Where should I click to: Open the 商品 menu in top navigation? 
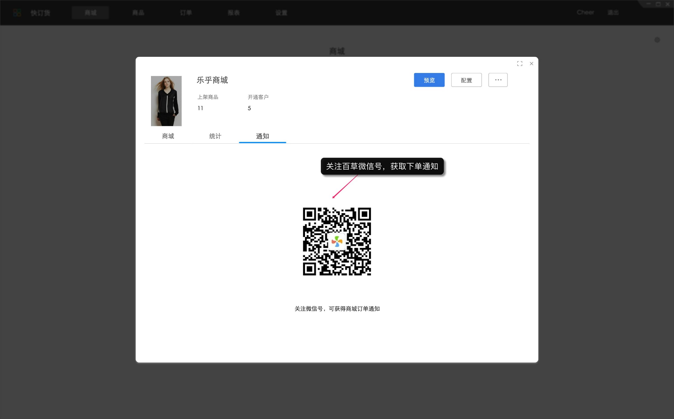(x=138, y=13)
